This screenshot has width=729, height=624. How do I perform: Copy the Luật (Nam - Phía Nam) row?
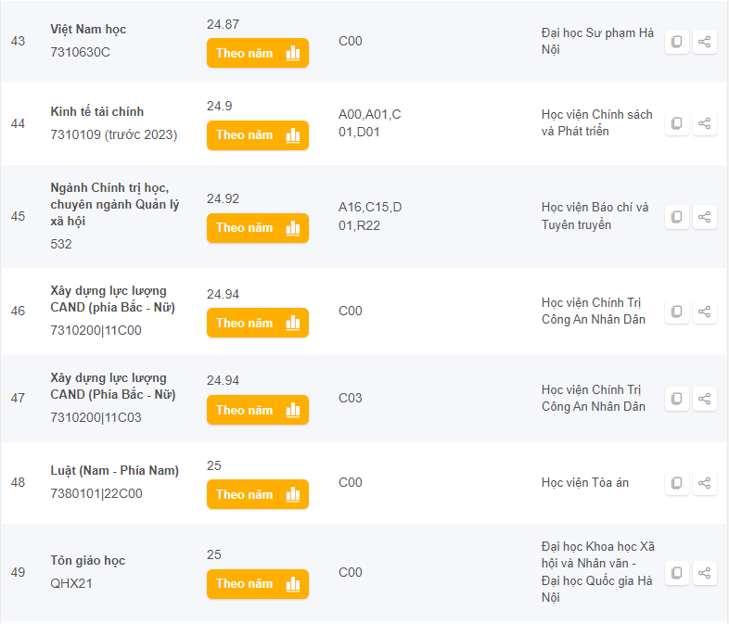coord(677,483)
